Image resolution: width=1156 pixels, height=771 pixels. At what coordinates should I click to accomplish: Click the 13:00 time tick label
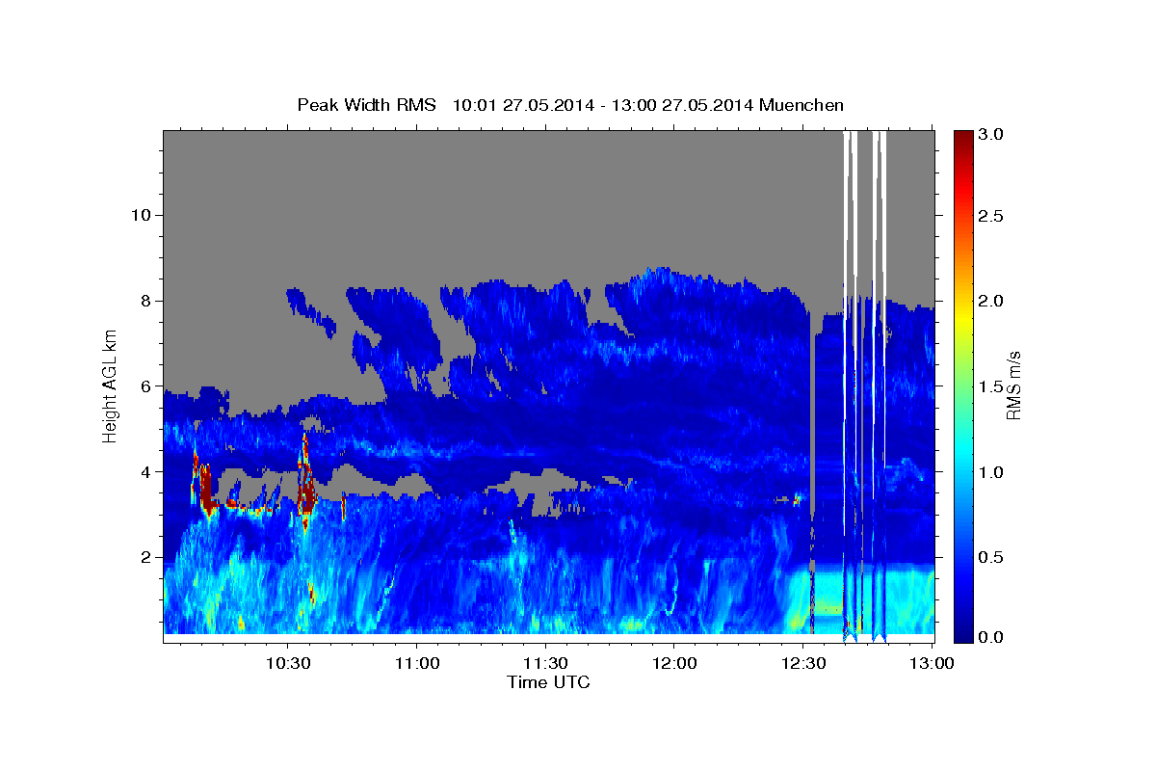pyautogui.click(x=932, y=664)
